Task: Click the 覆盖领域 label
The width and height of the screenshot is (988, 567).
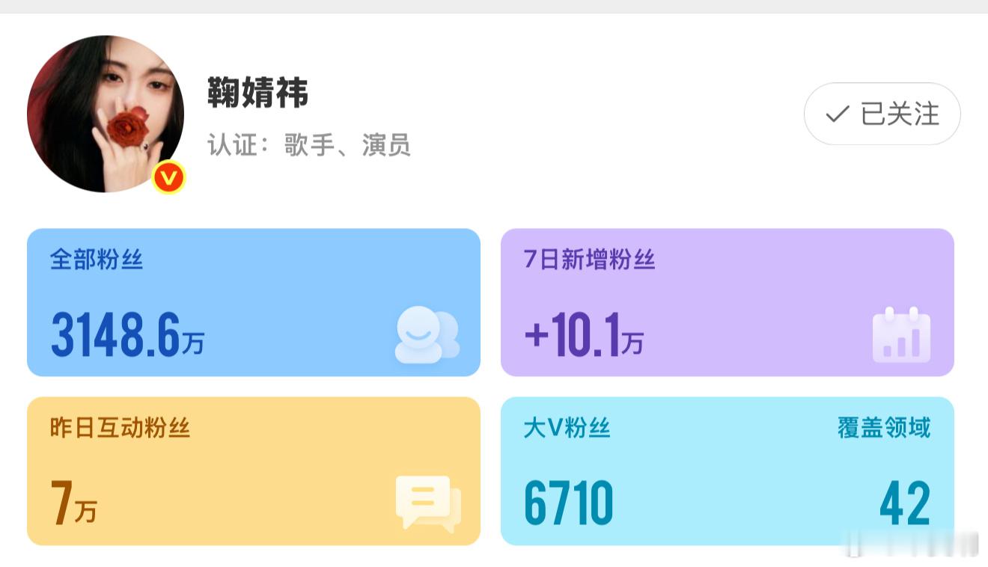Action: pos(884,428)
